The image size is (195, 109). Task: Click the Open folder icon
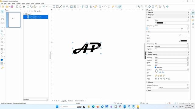tap(7, 7)
